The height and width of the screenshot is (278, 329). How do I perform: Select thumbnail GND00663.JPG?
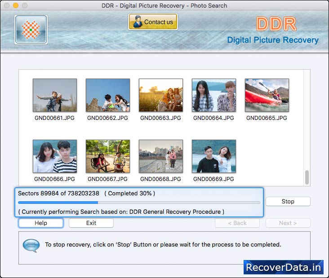(161, 95)
